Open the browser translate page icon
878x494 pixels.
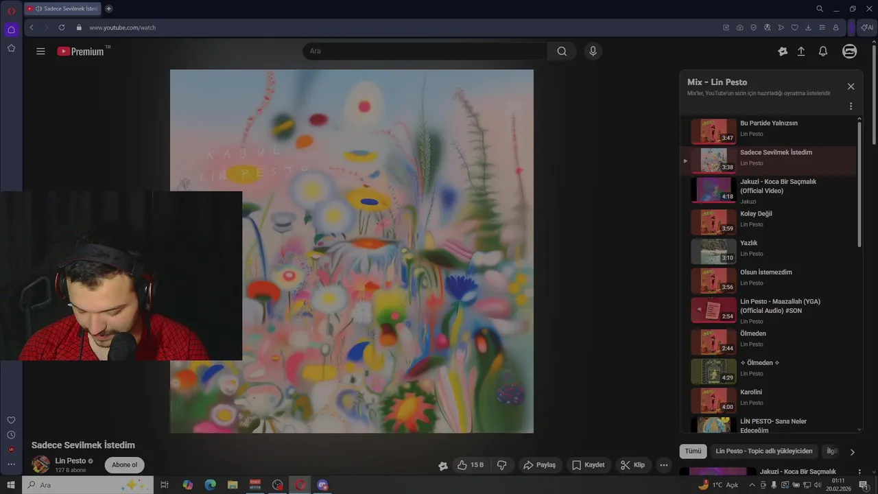[x=767, y=27]
